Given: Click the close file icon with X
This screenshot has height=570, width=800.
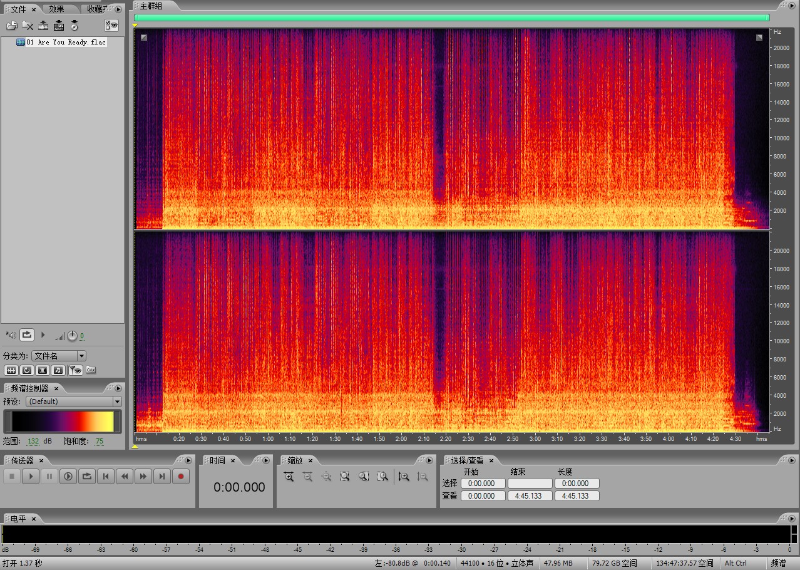Looking at the screenshot, I should pos(28,26).
